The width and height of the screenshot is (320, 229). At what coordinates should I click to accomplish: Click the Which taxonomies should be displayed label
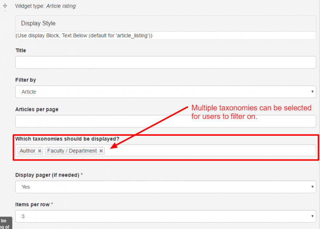coord(67,139)
